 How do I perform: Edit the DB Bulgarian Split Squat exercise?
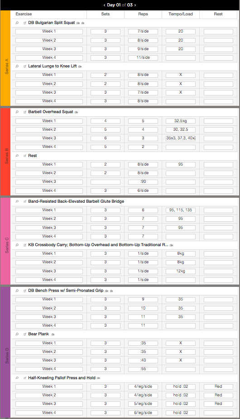click(x=25, y=23)
